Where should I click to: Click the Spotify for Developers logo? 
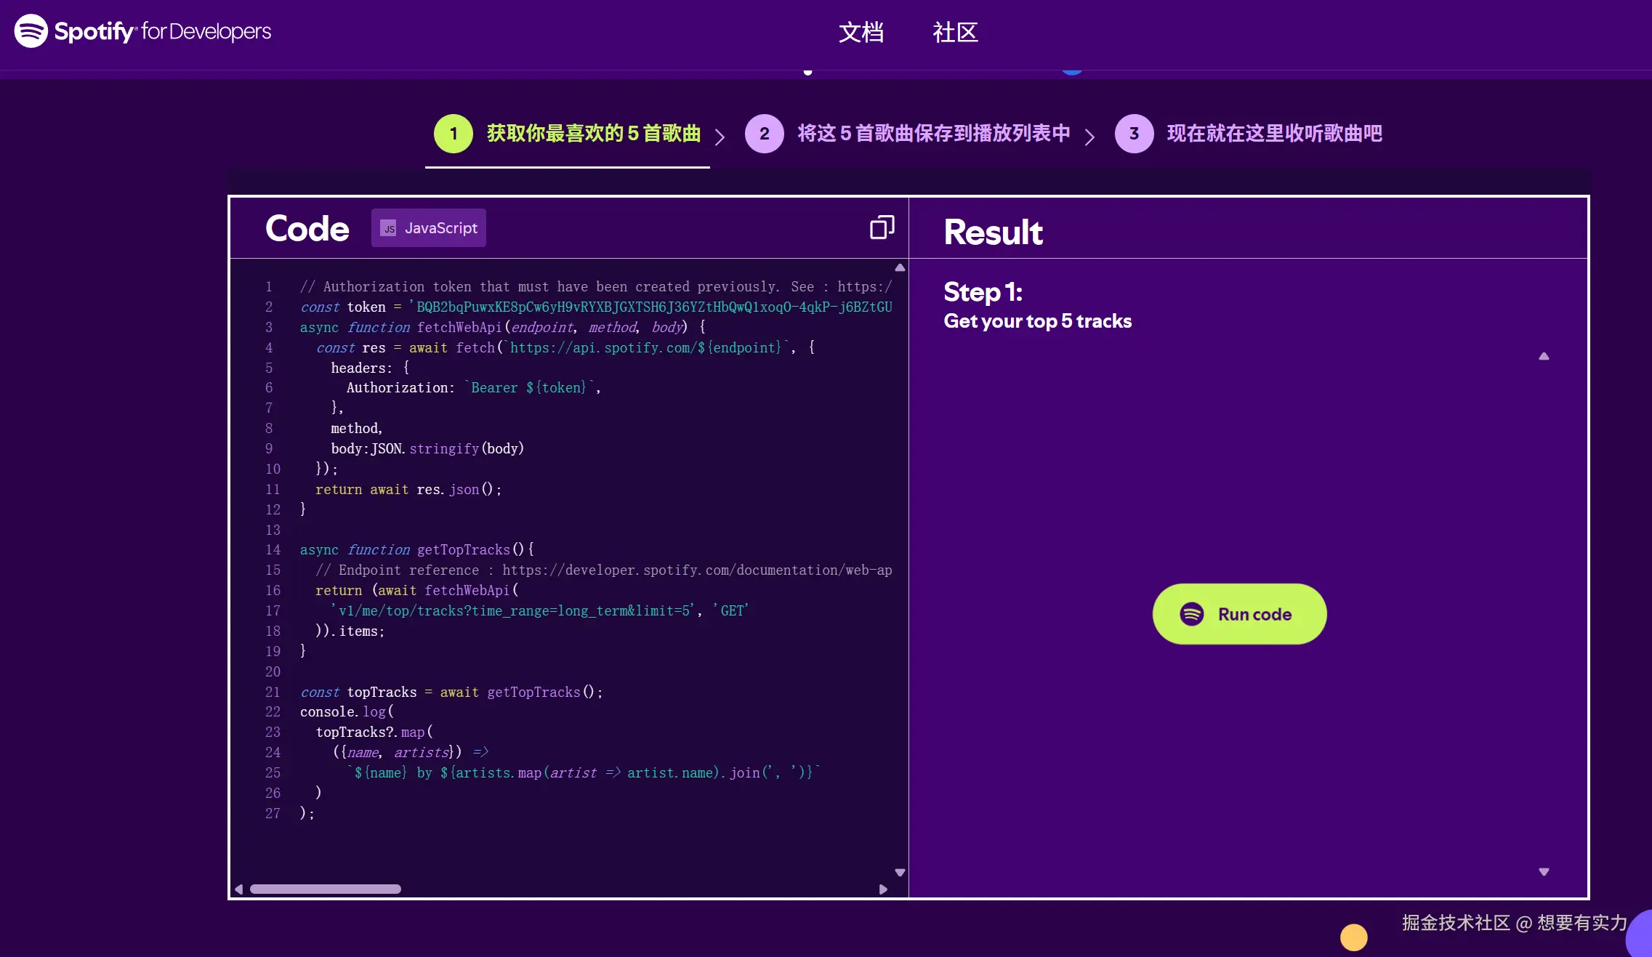click(x=142, y=31)
